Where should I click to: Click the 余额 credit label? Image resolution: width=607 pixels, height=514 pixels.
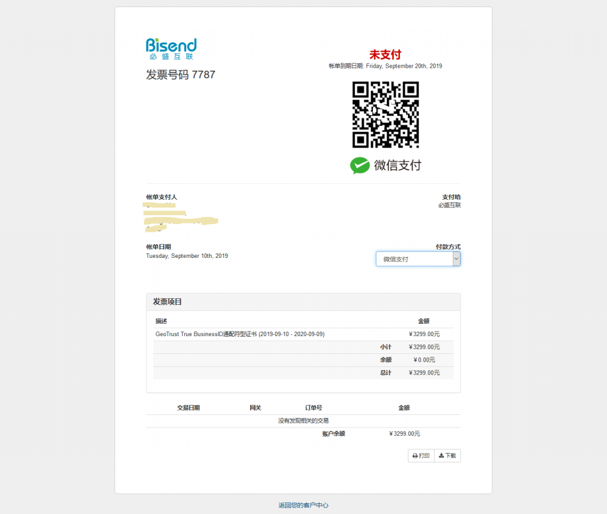pyautogui.click(x=385, y=360)
